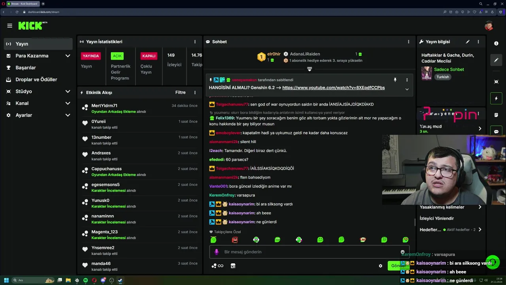Toggle the lightning quick actions icon
This screenshot has width=506, height=285.
pyautogui.click(x=496, y=99)
